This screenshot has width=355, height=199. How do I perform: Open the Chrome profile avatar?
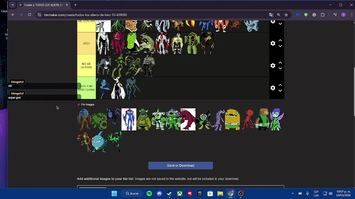pos(344,15)
